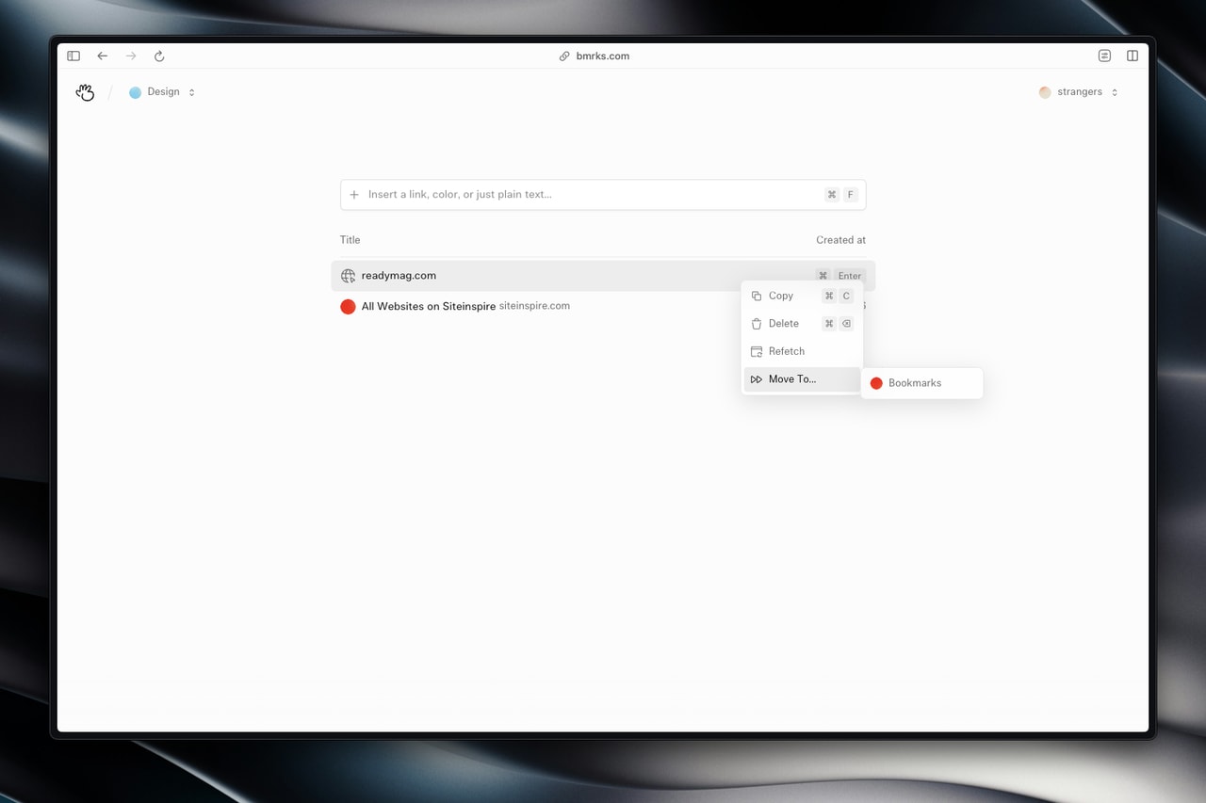Click the Refetch icon in context menu
Viewport: 1206px width, 803px height.
tap(757, 350)
